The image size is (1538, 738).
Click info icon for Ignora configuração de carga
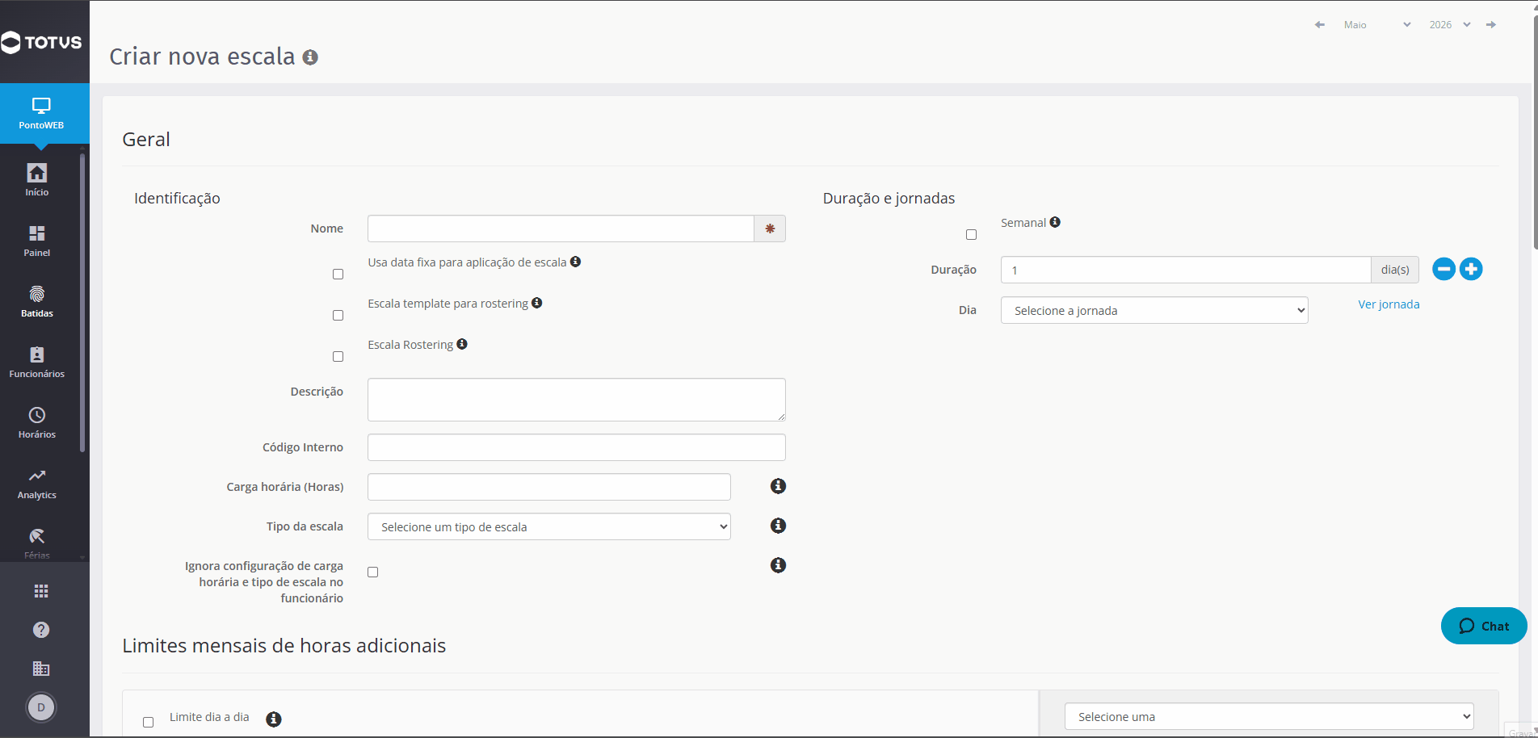pos(778,565)
